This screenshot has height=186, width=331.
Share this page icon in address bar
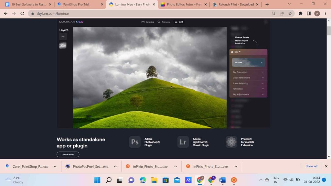point(282,14)
